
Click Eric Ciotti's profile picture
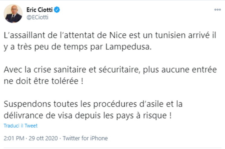tap(13, 14)
